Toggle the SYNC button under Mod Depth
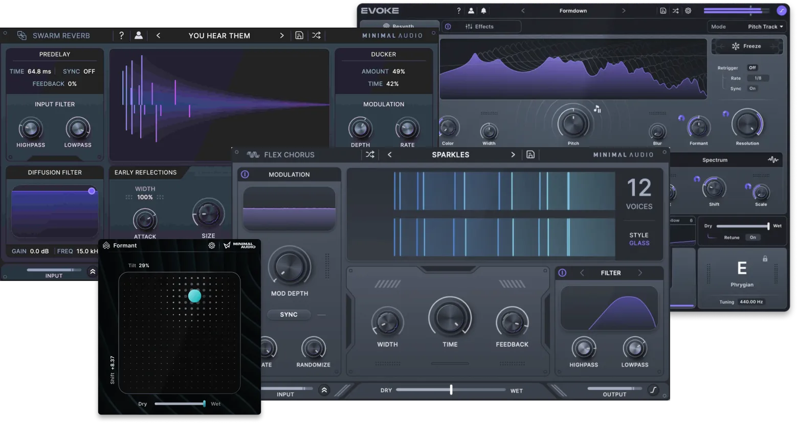This screenshot has width=797, height=423. [x=289, y=315]
